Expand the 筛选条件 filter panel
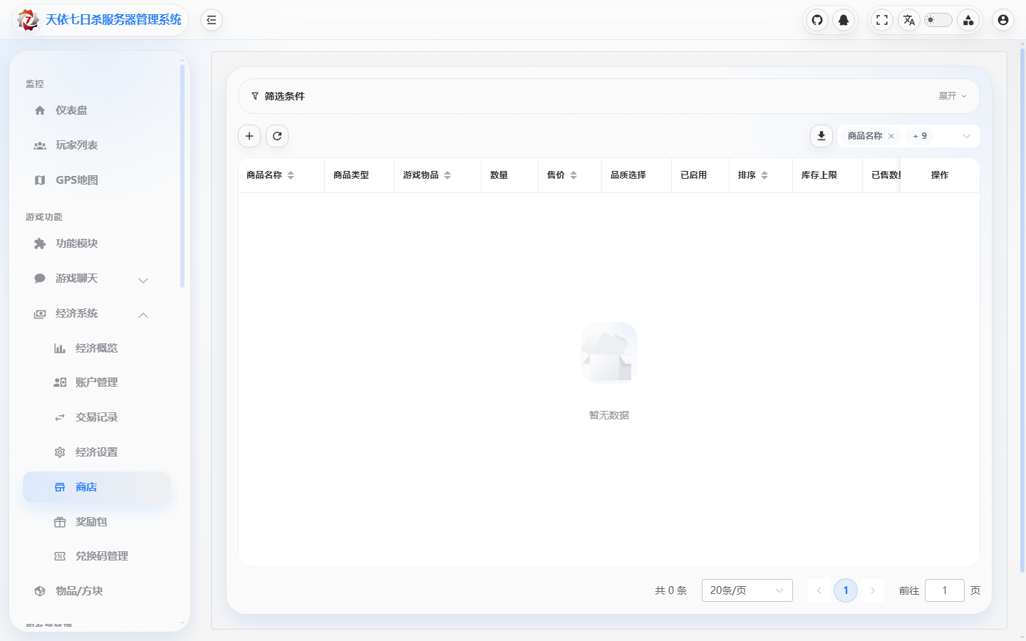 [953, 96]
